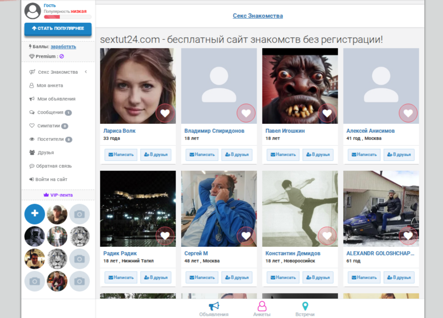Viewport: 443px width, 318px height.
Task: Open Константин Демидов profile name link
Action: point(292,254)
